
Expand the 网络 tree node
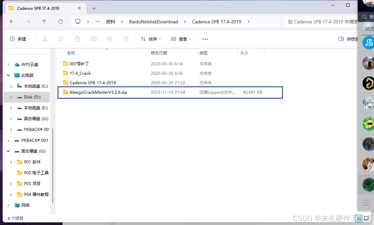[8, 205]
